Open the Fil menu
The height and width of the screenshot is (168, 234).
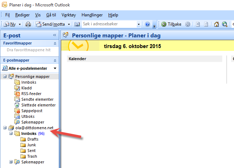tap(7, 15)
